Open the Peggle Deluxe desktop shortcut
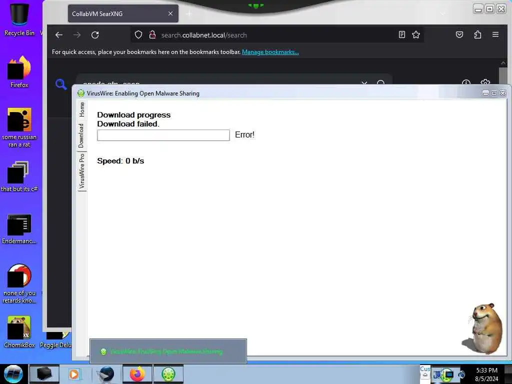 click(x=57, y=339)
